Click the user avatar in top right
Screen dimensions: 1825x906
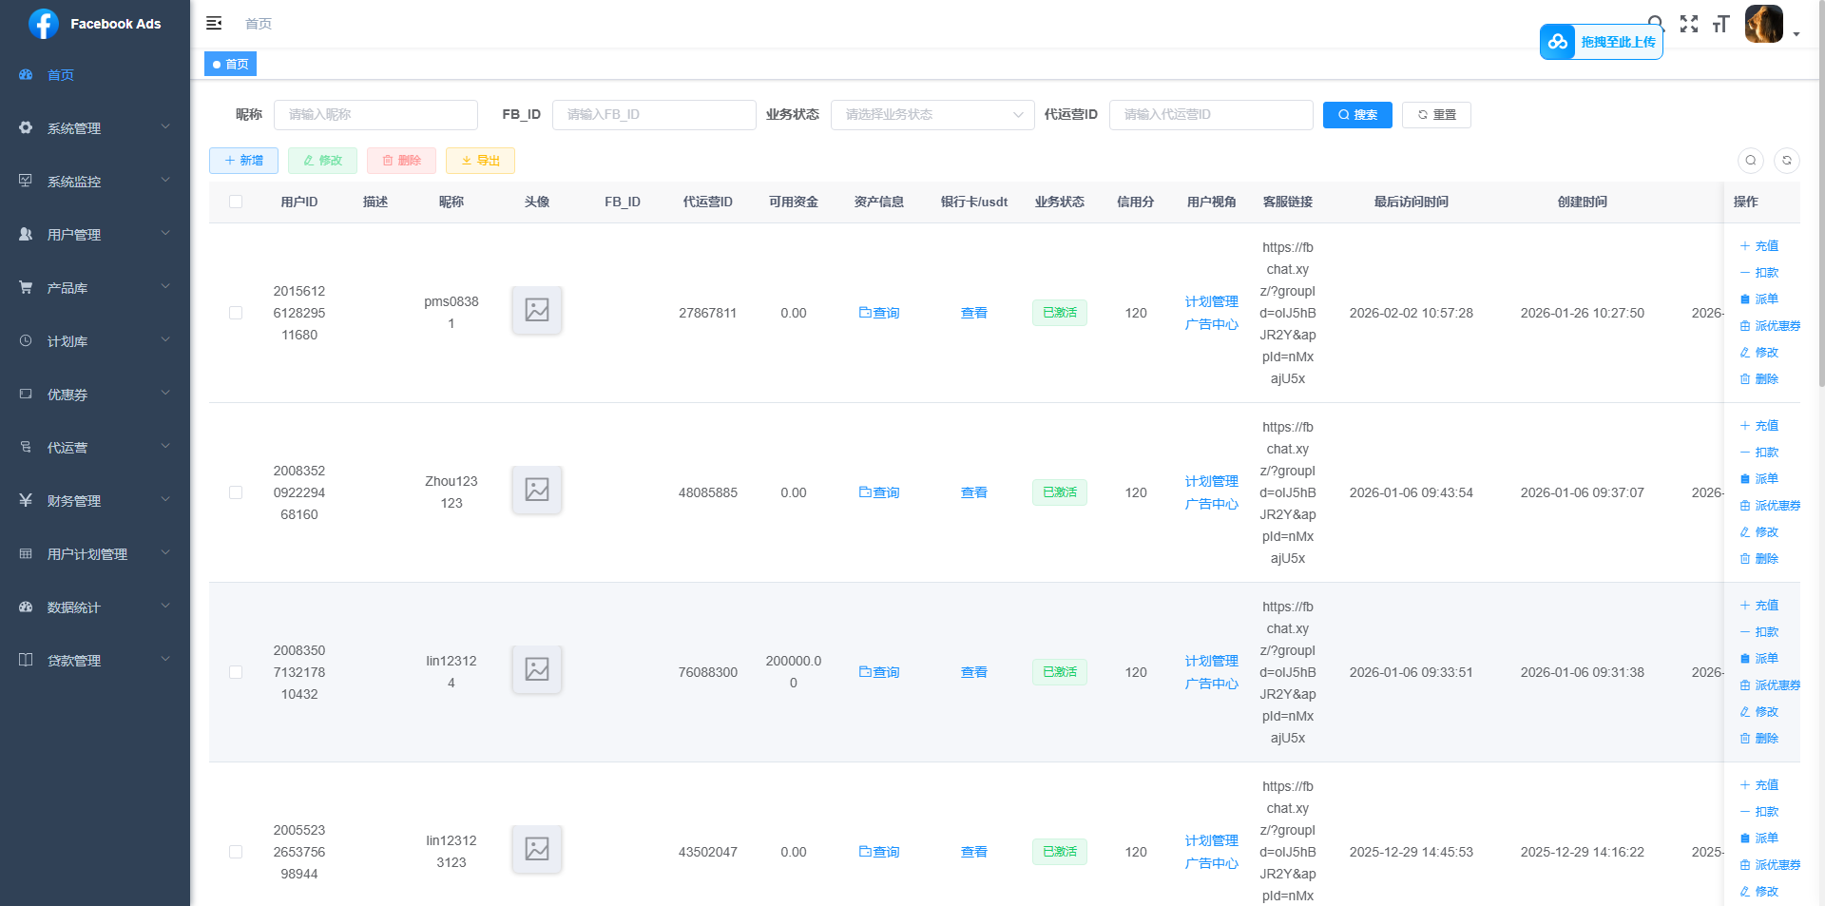1764,24
